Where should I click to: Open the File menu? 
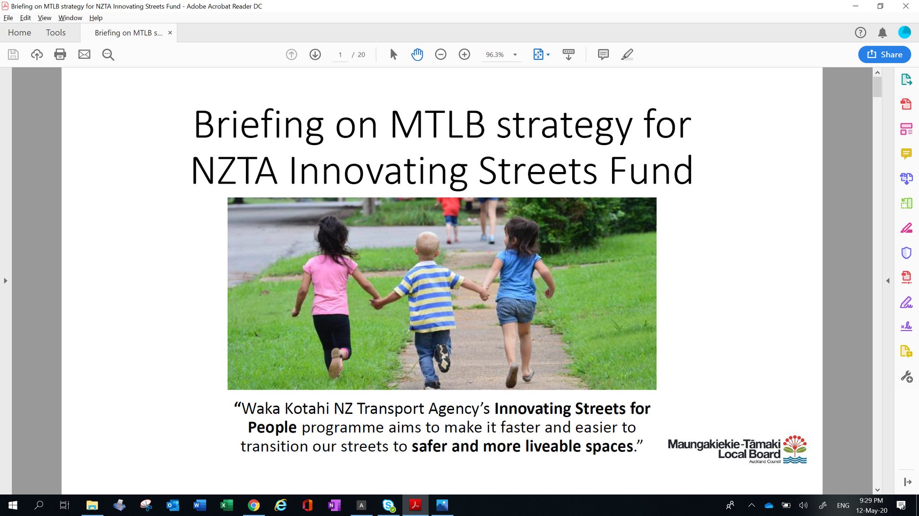point(8,18)
